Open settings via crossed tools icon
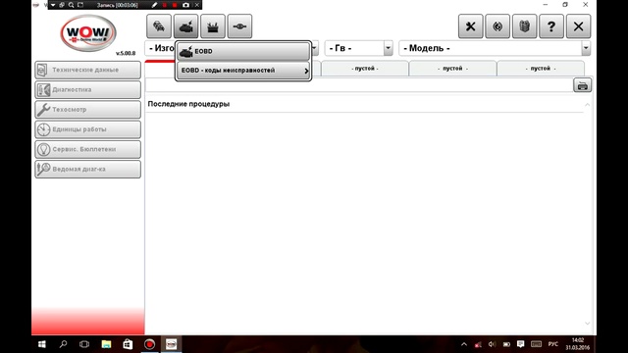 pos(471,26)
